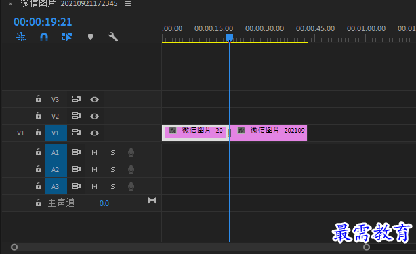Close the sequence tab with the X
Viewport: 416px width, 254px height.
pyautogui.click(x=10, y=3)
